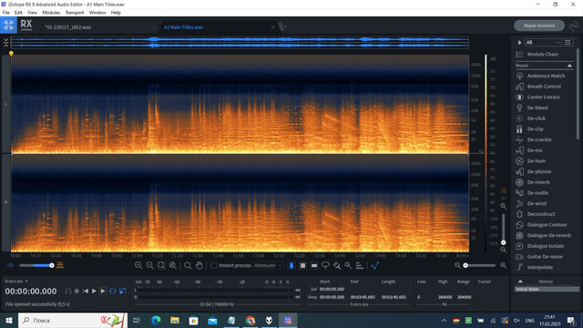Screen dimensions: 583x328
Task: Play the current selection only
Action: (x=103, y=292)
